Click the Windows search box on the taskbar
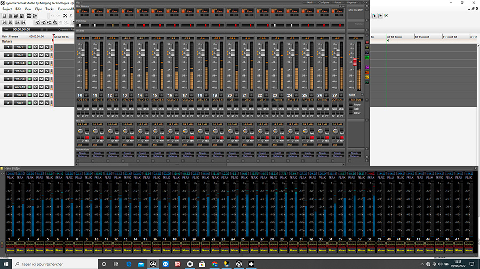The height and width of the screenshot is (269, 480). click(55, 264)
